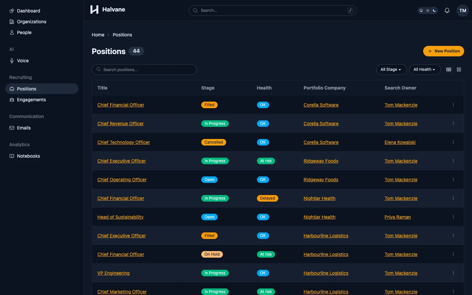The image size is (472, 295).
Task: Click the magnifier icon in the top search bar
Action: tap(195, 10)
